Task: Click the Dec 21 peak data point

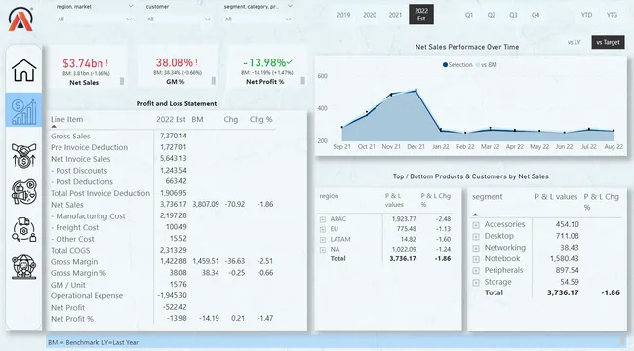Action: 416,90
